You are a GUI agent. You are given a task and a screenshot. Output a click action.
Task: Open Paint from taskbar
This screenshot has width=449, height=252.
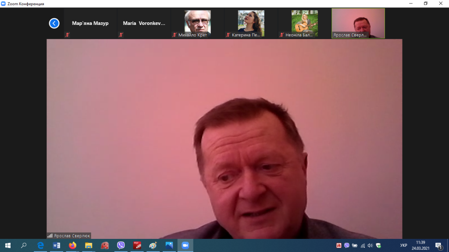(153, 245)
